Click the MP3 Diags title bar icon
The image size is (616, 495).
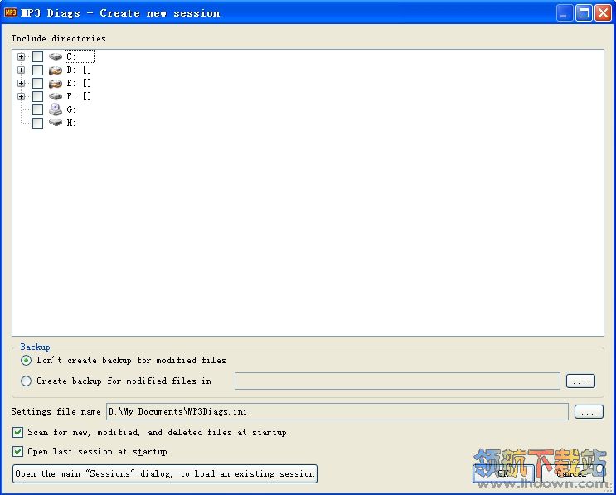(11, 12)
